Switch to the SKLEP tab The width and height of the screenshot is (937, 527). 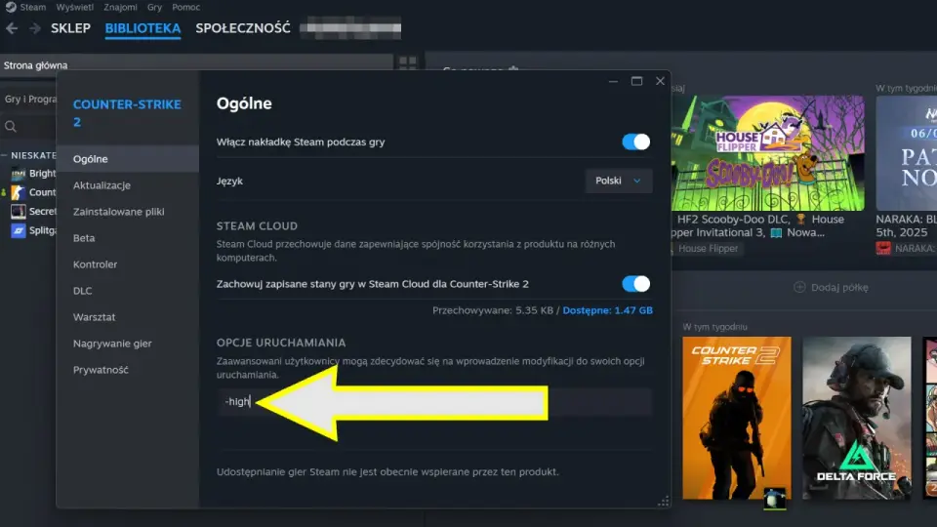point(70,28)
